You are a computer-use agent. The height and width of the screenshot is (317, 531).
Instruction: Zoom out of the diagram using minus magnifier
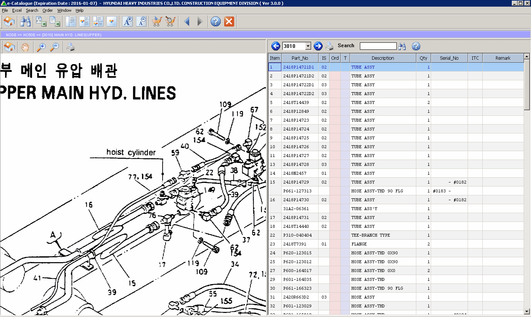point(54,47)
